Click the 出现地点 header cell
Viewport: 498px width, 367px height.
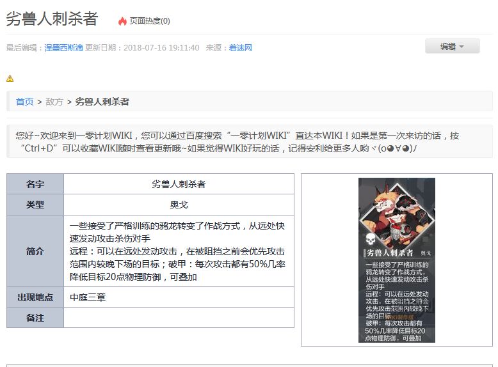(35, 297)
